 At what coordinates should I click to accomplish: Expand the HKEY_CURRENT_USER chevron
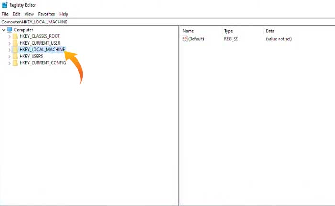click(x=9, y=44)
